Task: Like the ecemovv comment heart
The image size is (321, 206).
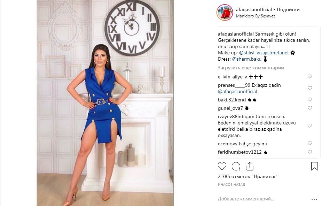Action: [x=310, y=143]
